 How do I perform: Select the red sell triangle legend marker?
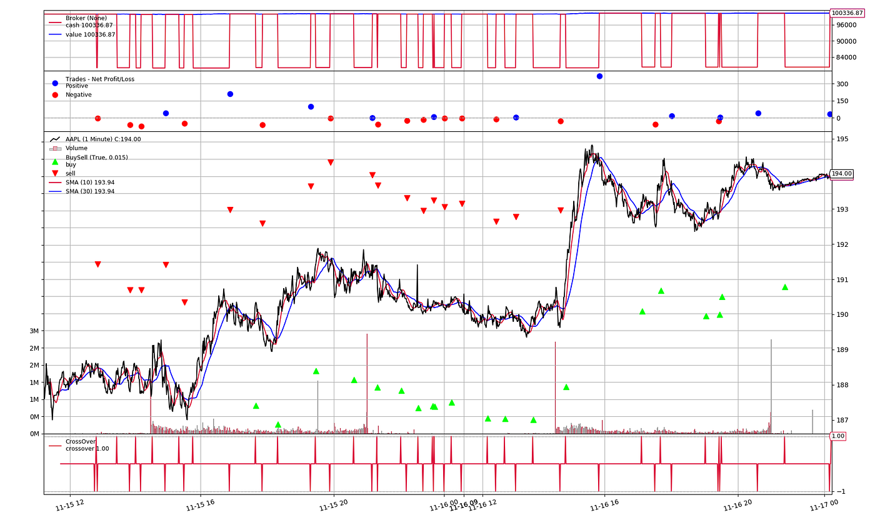click(x=55, y=173)
